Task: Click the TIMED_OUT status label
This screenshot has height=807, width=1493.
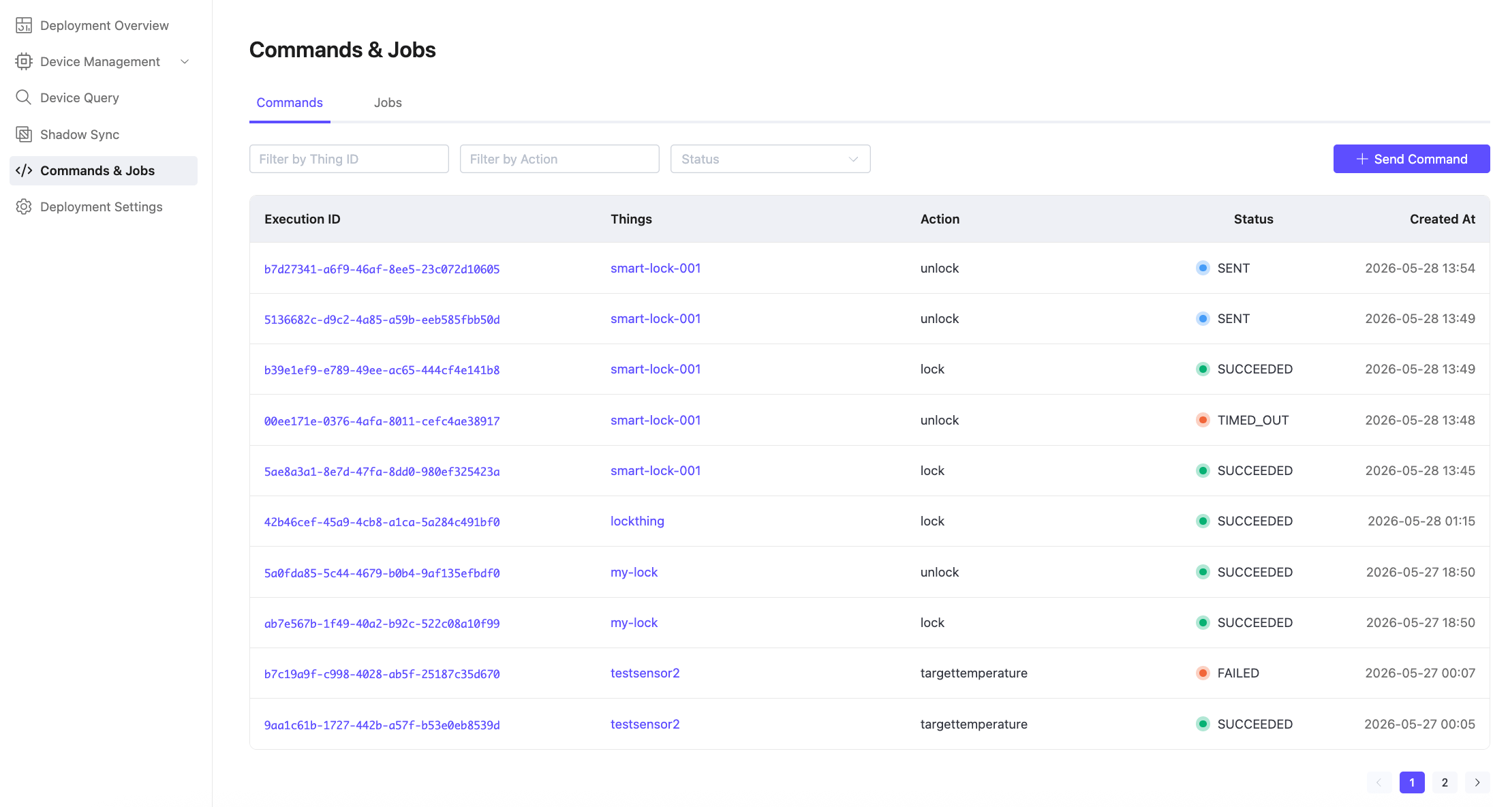Action: click(1253, 420)
